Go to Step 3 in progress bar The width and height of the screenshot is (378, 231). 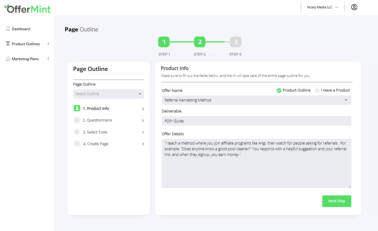coord(236,42)
